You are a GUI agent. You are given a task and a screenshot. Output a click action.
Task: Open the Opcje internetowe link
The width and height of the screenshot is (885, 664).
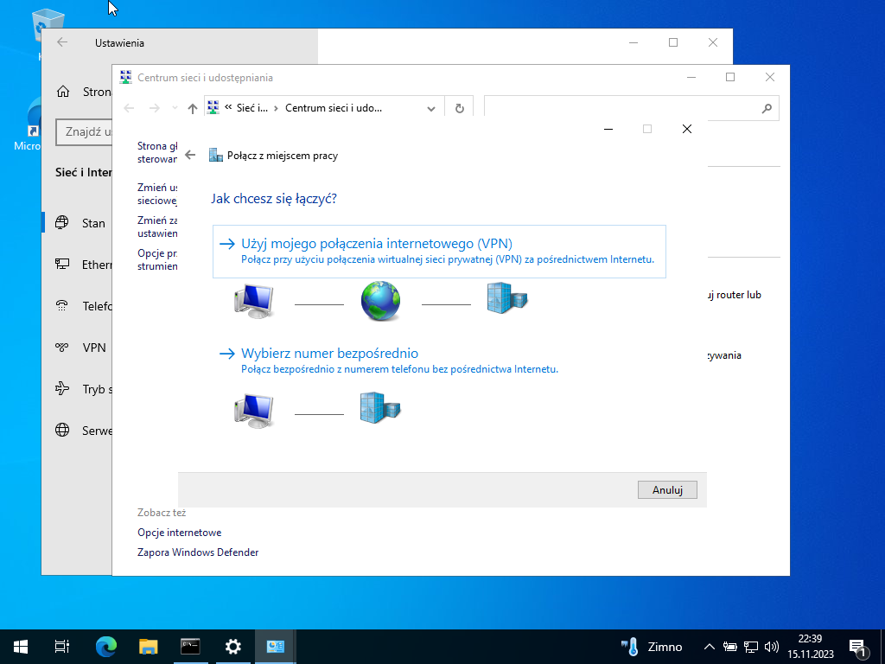tap(180, 533)
